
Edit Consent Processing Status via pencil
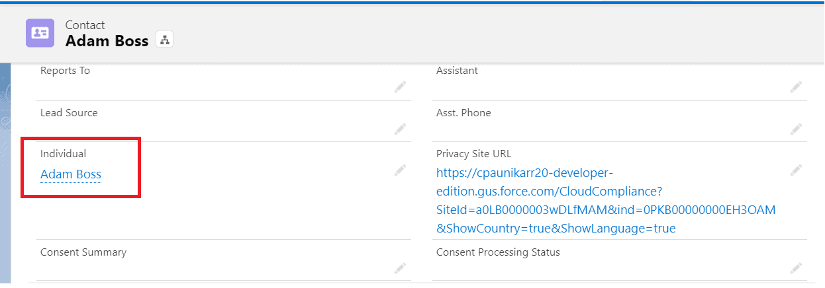[x=796, y=268]
